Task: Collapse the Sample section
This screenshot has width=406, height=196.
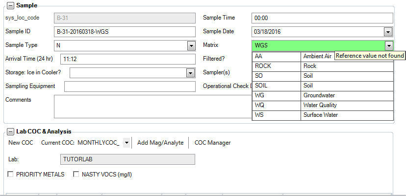Action: click(x=10, y=5)
